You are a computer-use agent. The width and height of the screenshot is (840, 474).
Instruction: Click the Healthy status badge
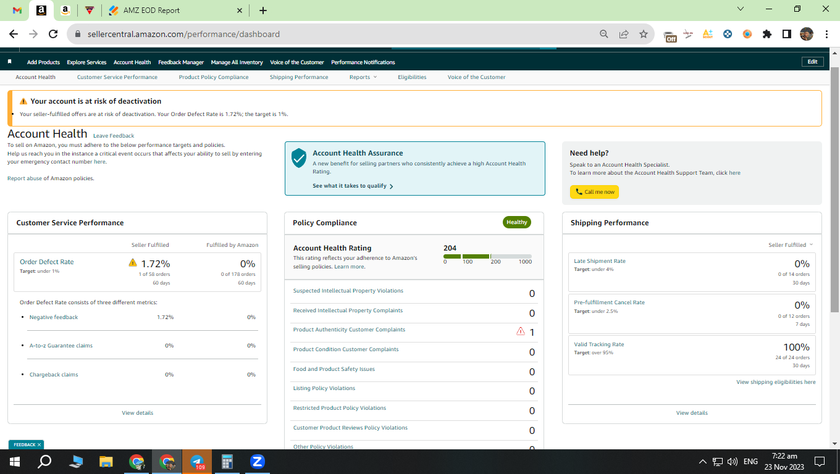coord(517,222)
